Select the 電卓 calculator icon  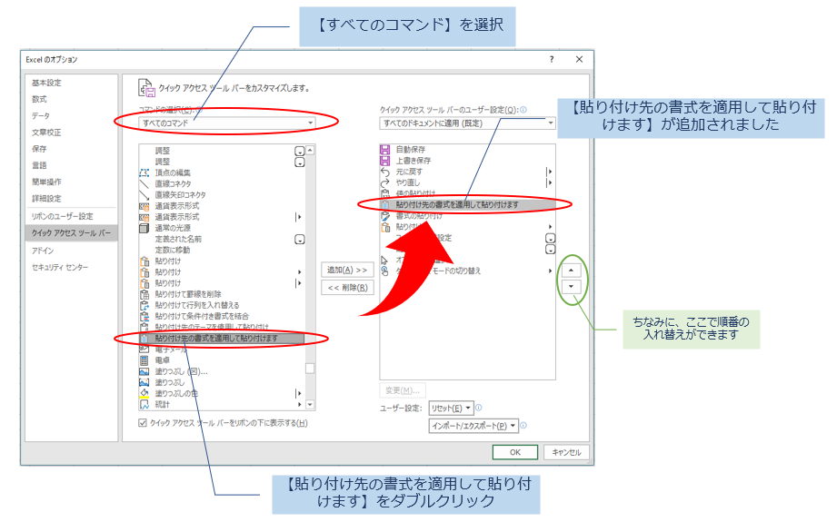(144, 360)
